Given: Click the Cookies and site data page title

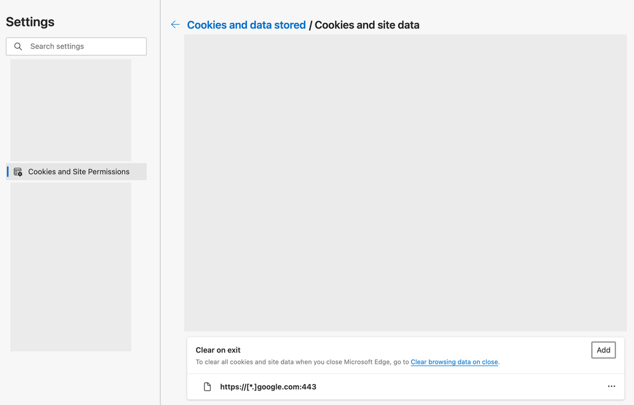Looking at the screenshot, I should (367, 25).
